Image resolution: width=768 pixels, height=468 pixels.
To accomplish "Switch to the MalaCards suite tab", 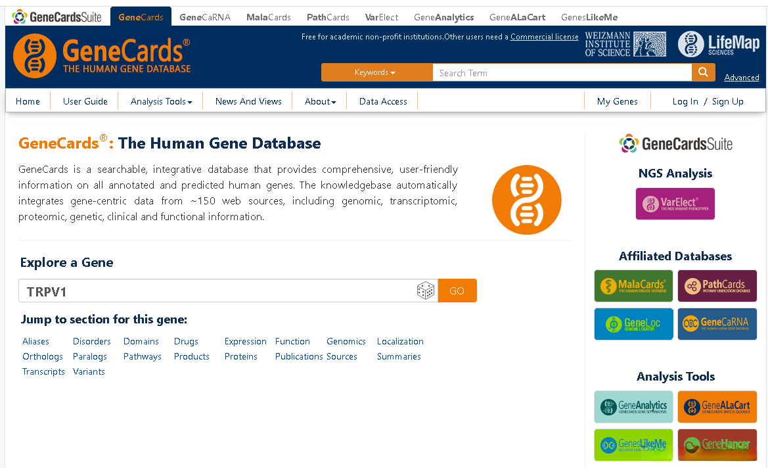I will (269, 17).
